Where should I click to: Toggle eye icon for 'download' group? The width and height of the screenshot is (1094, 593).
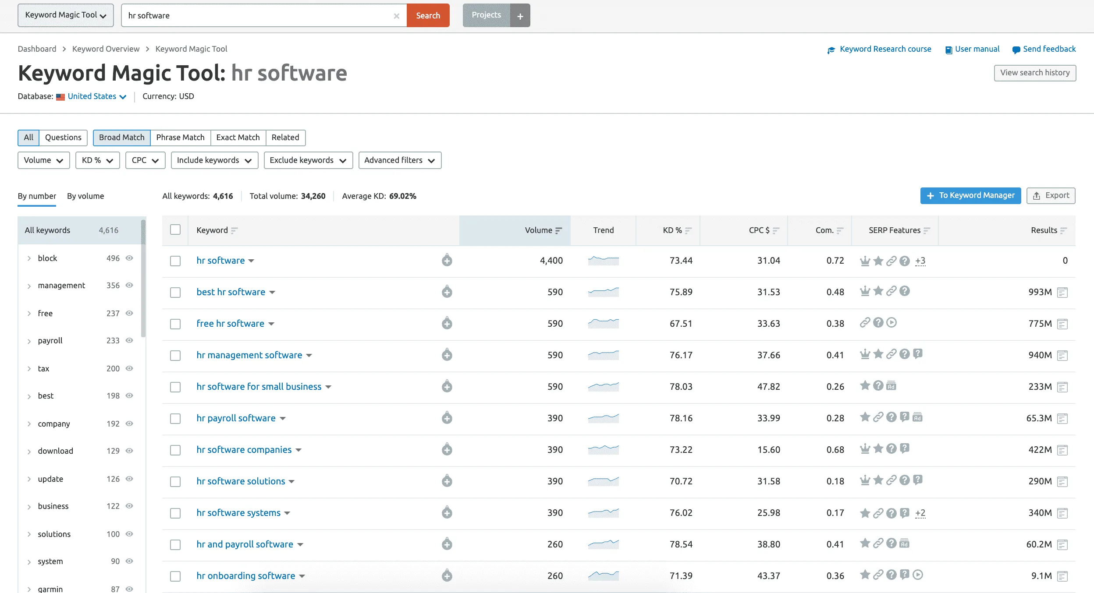[129, 451]
